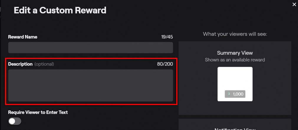Close the Edit a Custom Reward dialog

tap(294, 4)
